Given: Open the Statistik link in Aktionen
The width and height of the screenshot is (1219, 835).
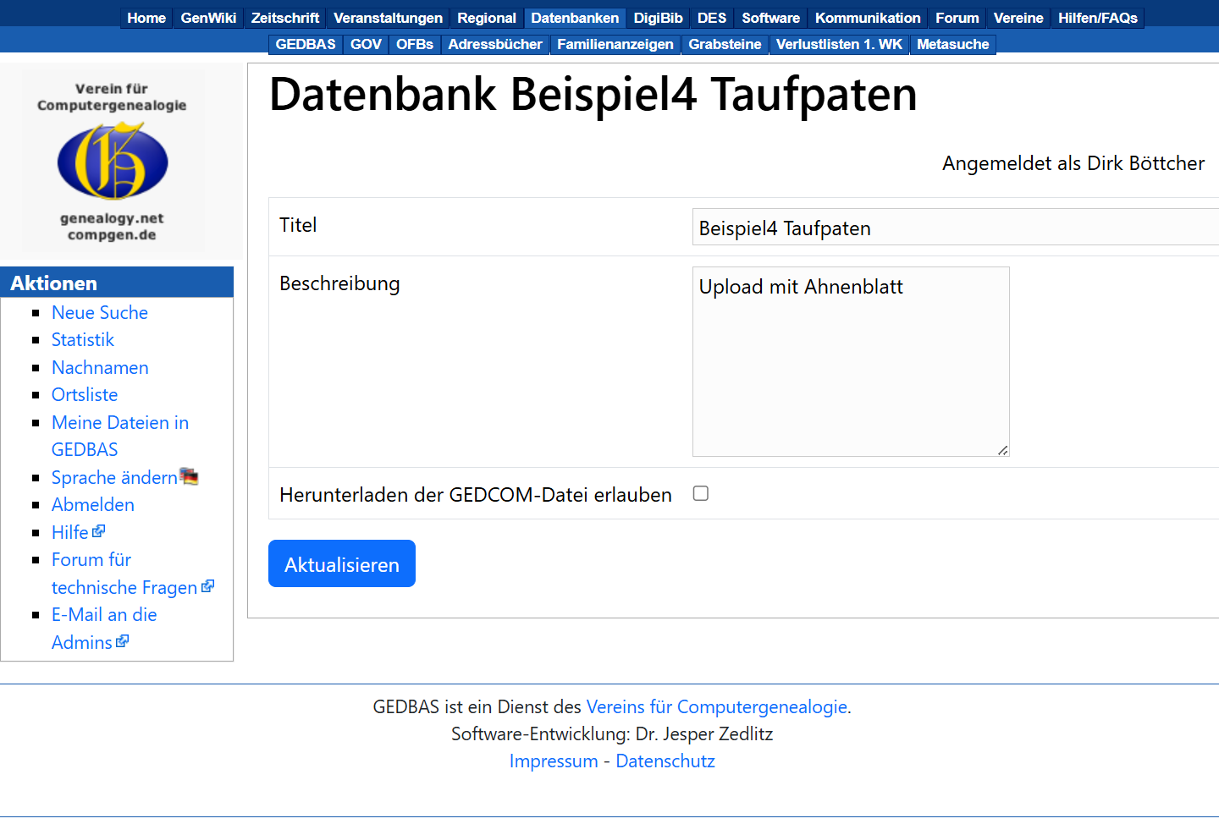Looking at the screenshot, I should click(83, 340).
